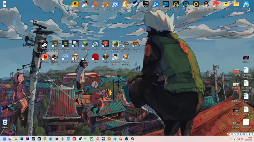Open the Recycle Bin icon
This screenshot has height=142, width=254.
coord(5,123)
